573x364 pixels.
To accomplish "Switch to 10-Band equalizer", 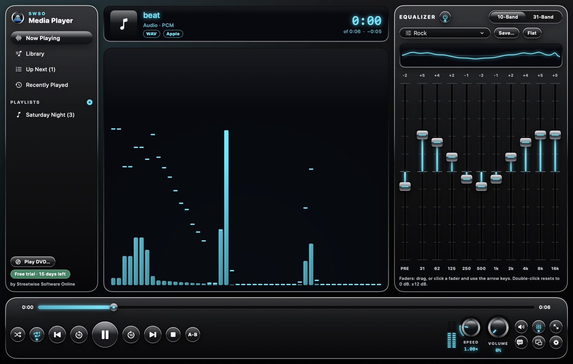I will 507,17.
